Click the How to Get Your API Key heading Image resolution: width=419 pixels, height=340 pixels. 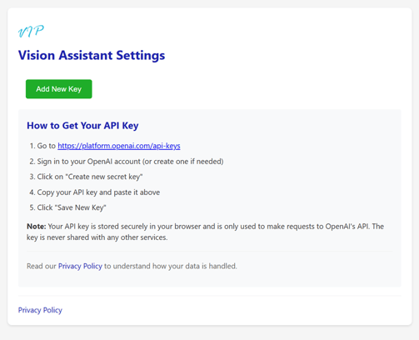(82, 126)
